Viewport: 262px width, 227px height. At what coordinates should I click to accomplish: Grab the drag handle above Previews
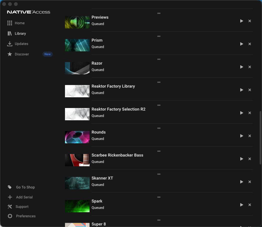[x=159, y=13]
